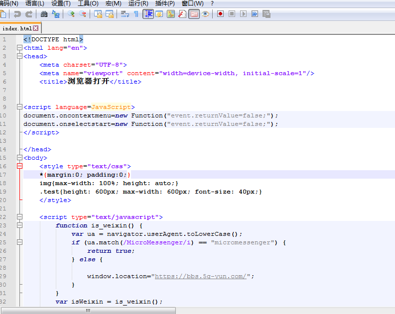This screenshot has height=314, width=395.
Task: Start macro recording with the red dot icon
Action: tap(220, 14)
